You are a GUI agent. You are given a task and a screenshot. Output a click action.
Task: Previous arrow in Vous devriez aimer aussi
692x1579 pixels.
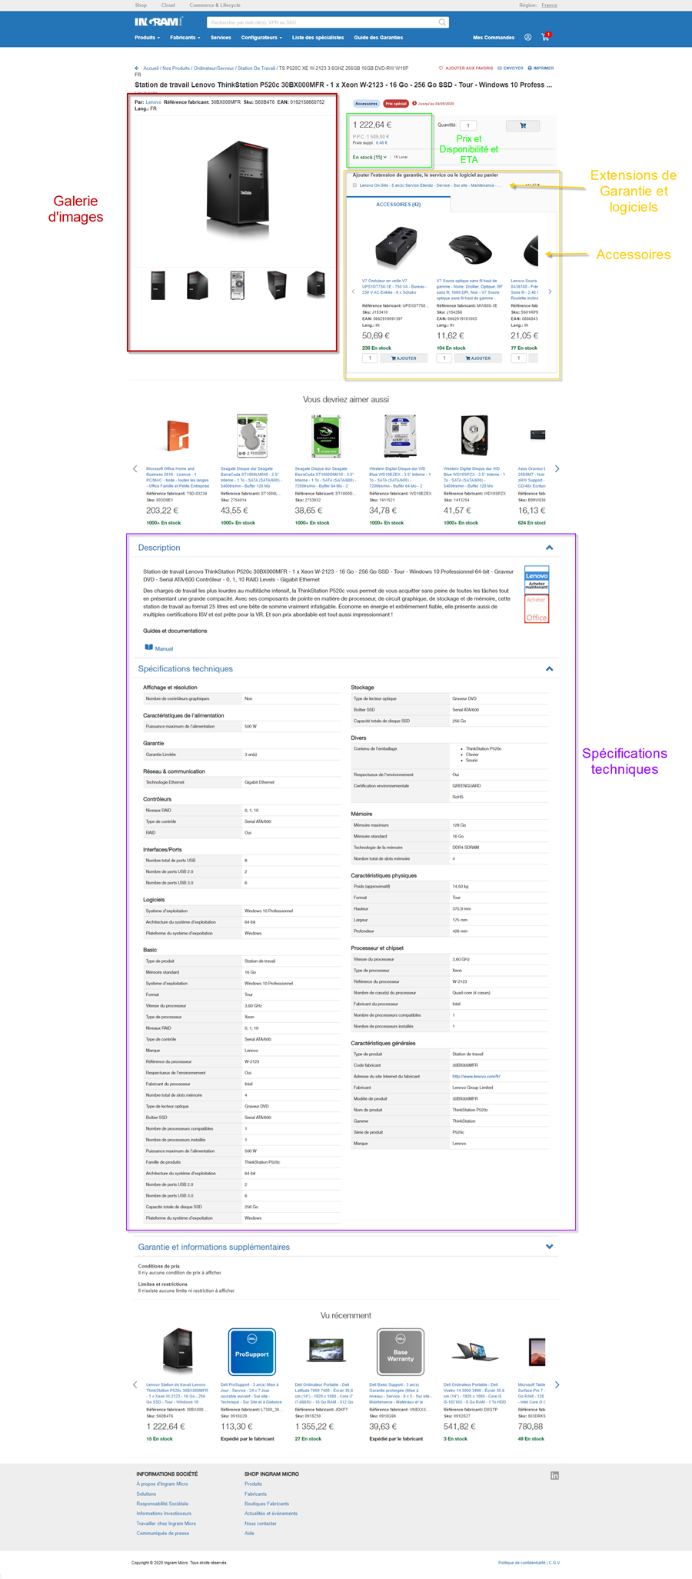(135, 468)
